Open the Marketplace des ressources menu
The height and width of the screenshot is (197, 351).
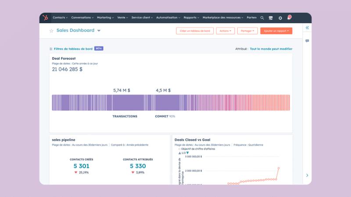click(x=223, y=18)
